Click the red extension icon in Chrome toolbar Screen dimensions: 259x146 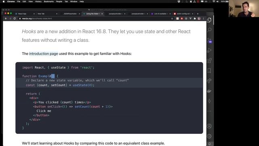[182, 19]
